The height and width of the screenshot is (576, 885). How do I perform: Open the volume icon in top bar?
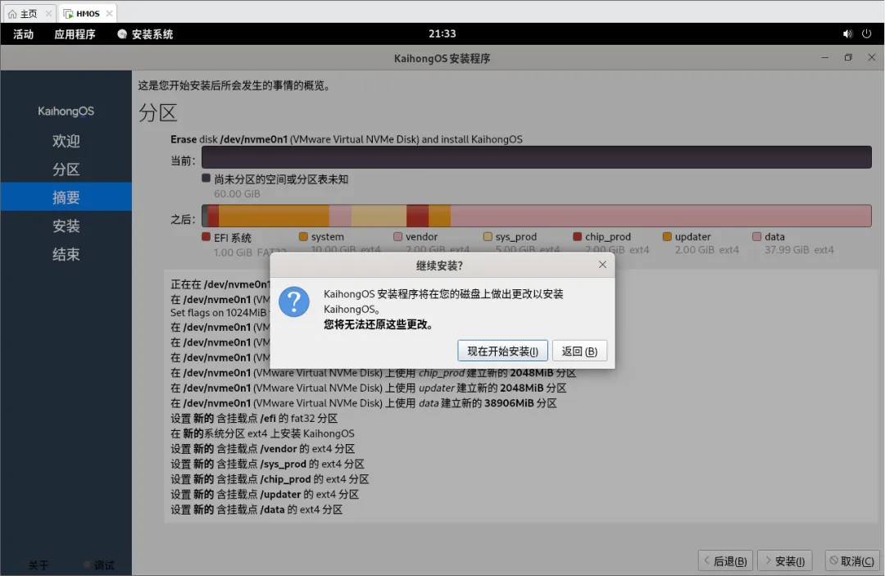pyautogui.click(x=847, y=34)
